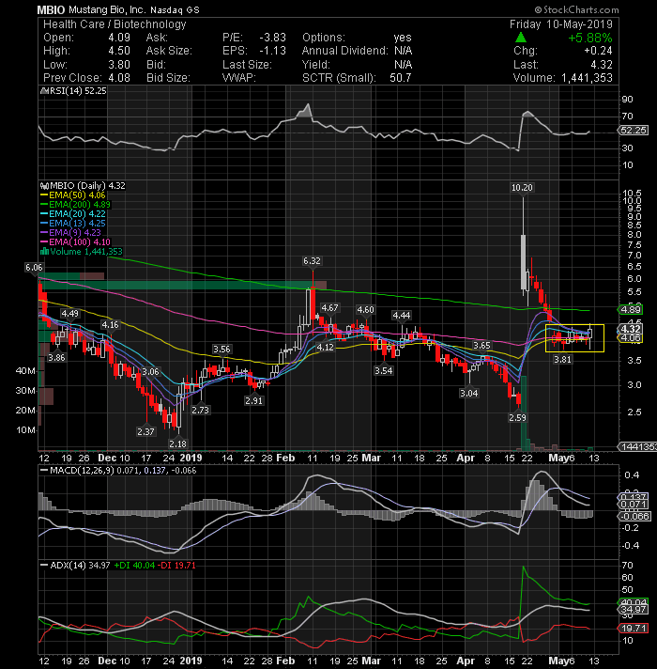Click the Chg value +0.24
The width and height of the screenshot is (657, 669).
[598, 51]
